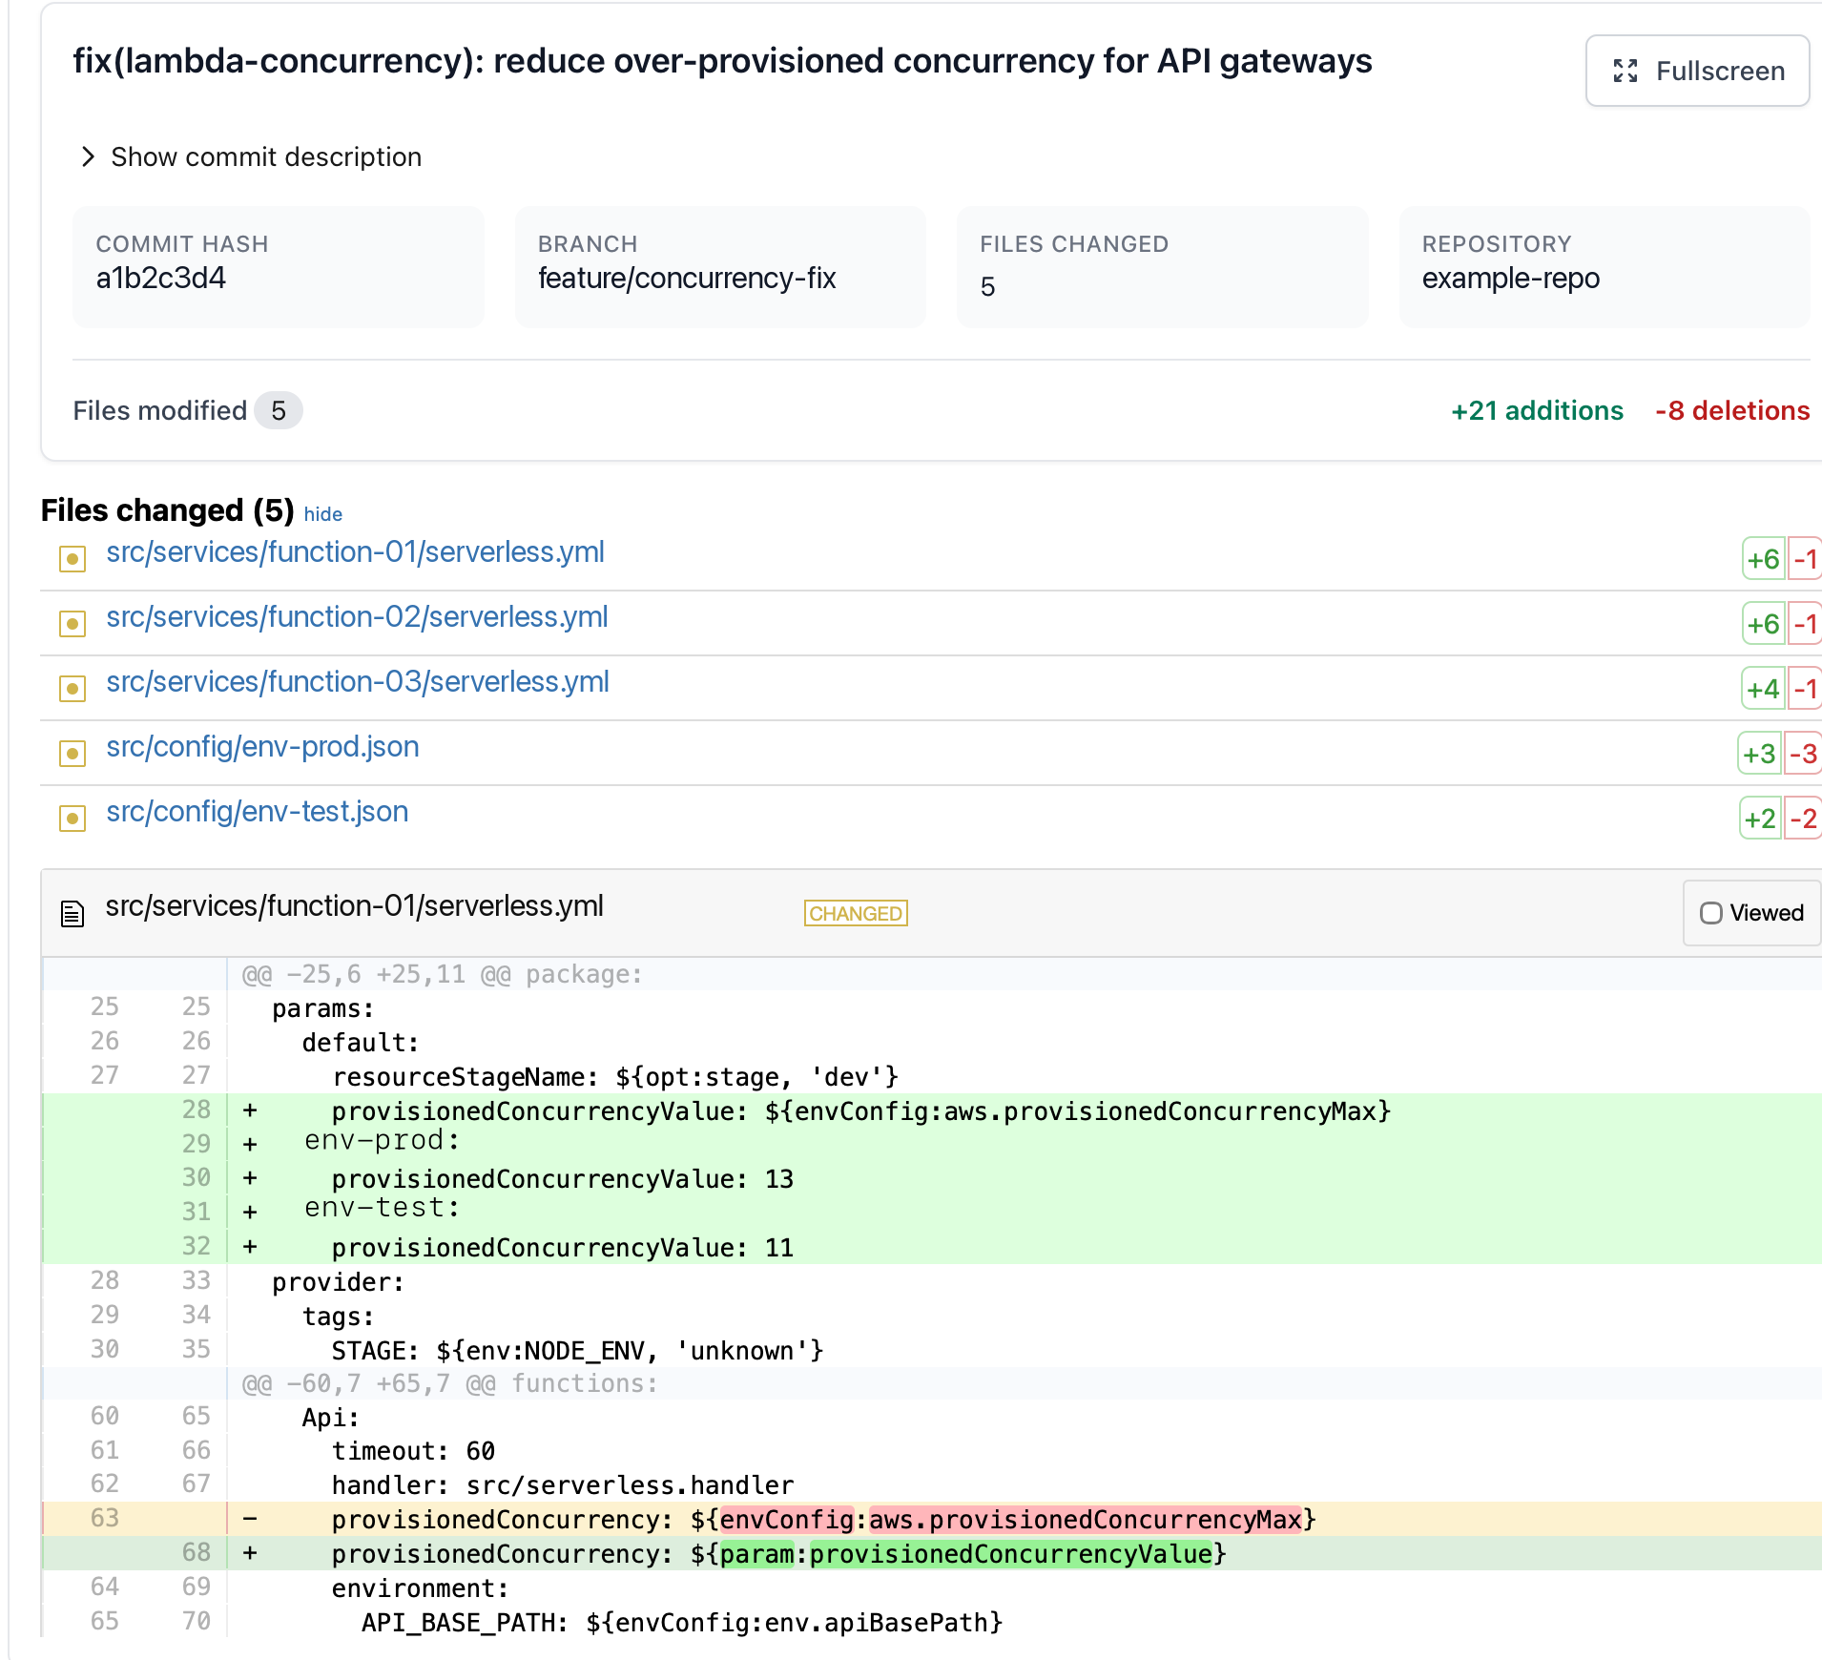Click +2 additions badge for env-test.json

(x=1760, y=819)
